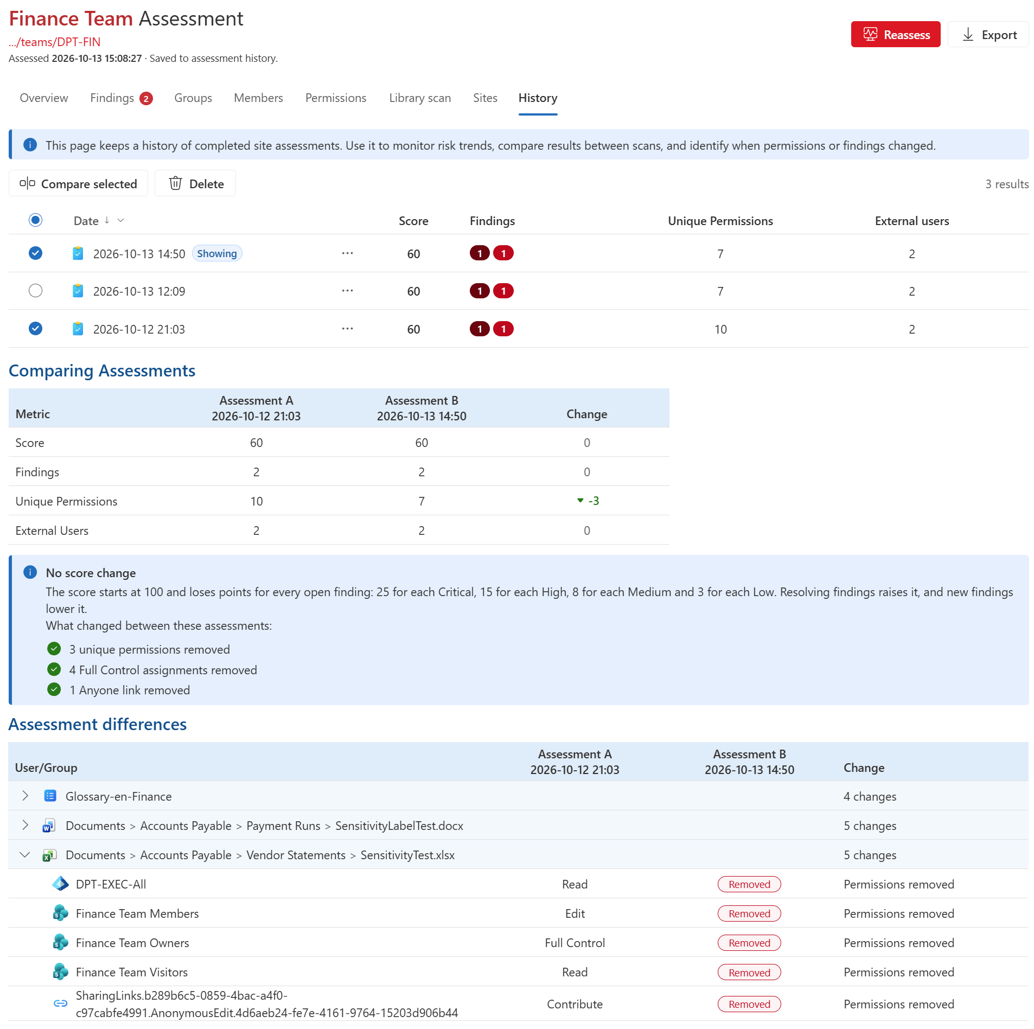Click the assessment icon for 2026-10-12 21:03
The image size is (1034, 1029).
(78, 329)
